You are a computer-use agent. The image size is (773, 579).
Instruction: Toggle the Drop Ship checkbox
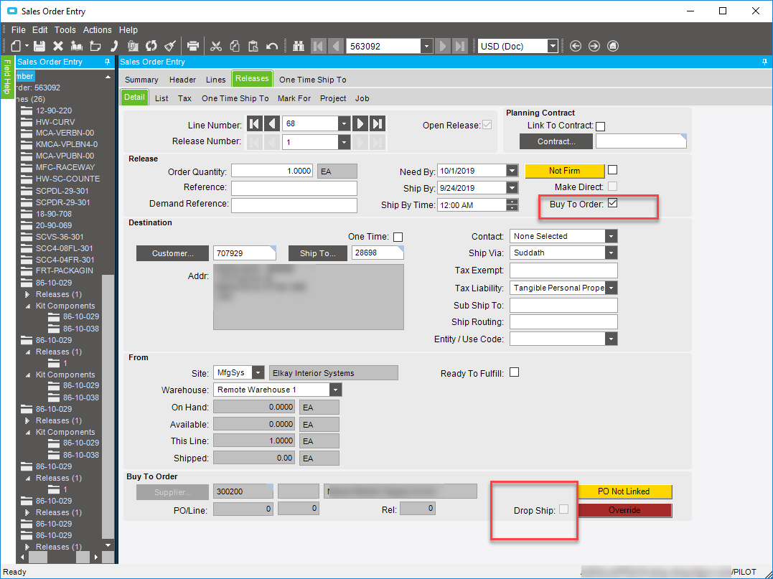[563, 509]
